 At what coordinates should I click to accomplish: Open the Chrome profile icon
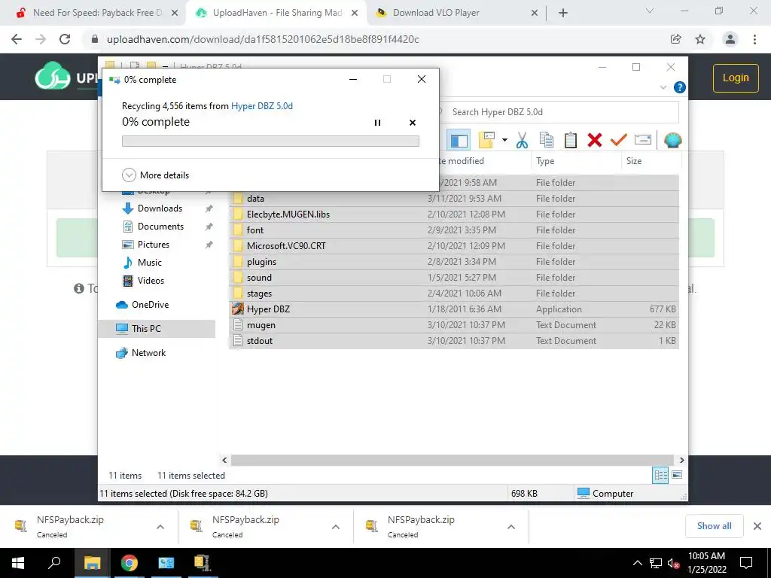(730, 39)
